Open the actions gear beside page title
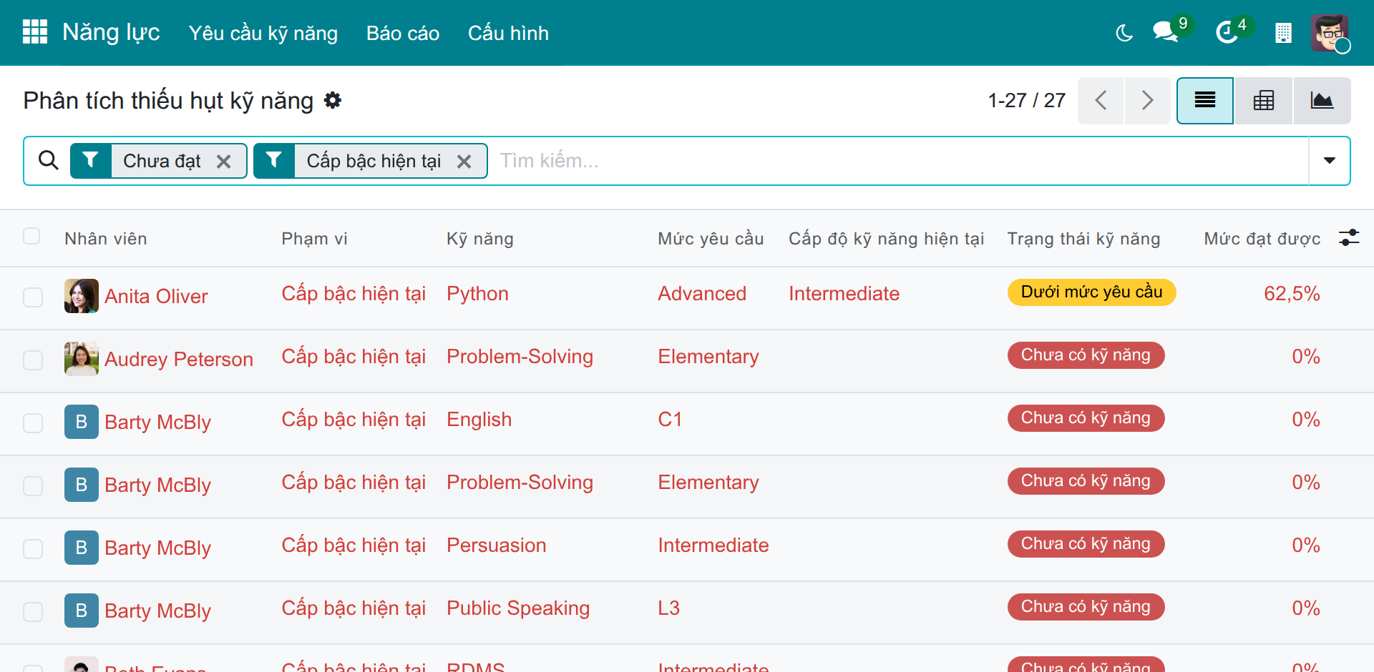1374x672 pixels. [x=333, y=100]
